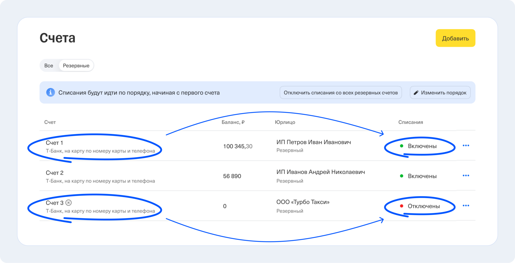Click Отключить списания со всех резервных счетов
This screenshot has width=515, height=263.
(341, 93)
